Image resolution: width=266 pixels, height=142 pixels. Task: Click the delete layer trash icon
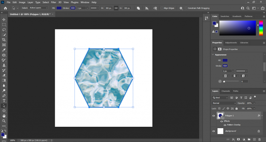259,139
